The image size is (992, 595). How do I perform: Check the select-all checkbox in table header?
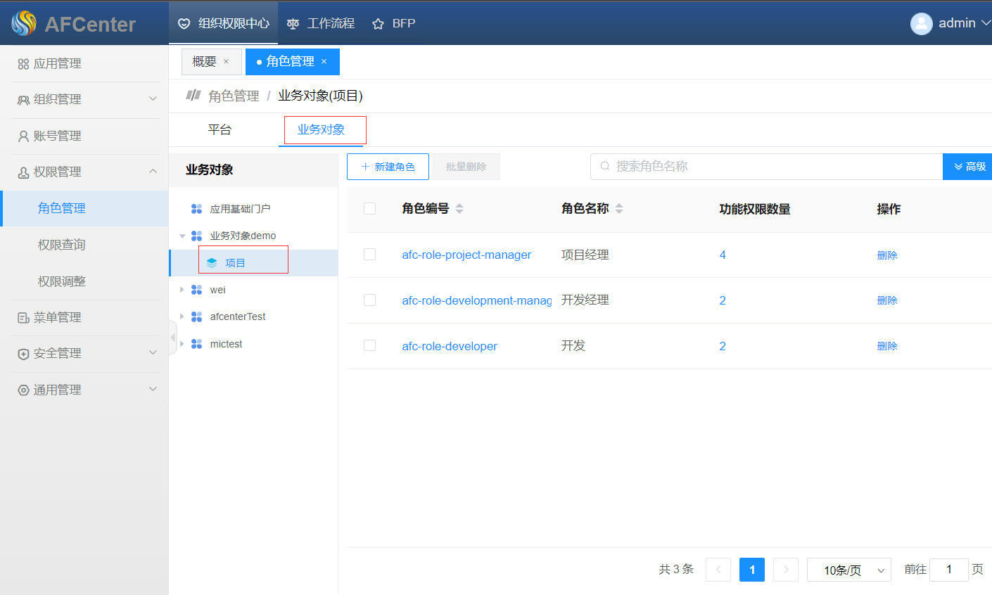click(x=369, y=209)
